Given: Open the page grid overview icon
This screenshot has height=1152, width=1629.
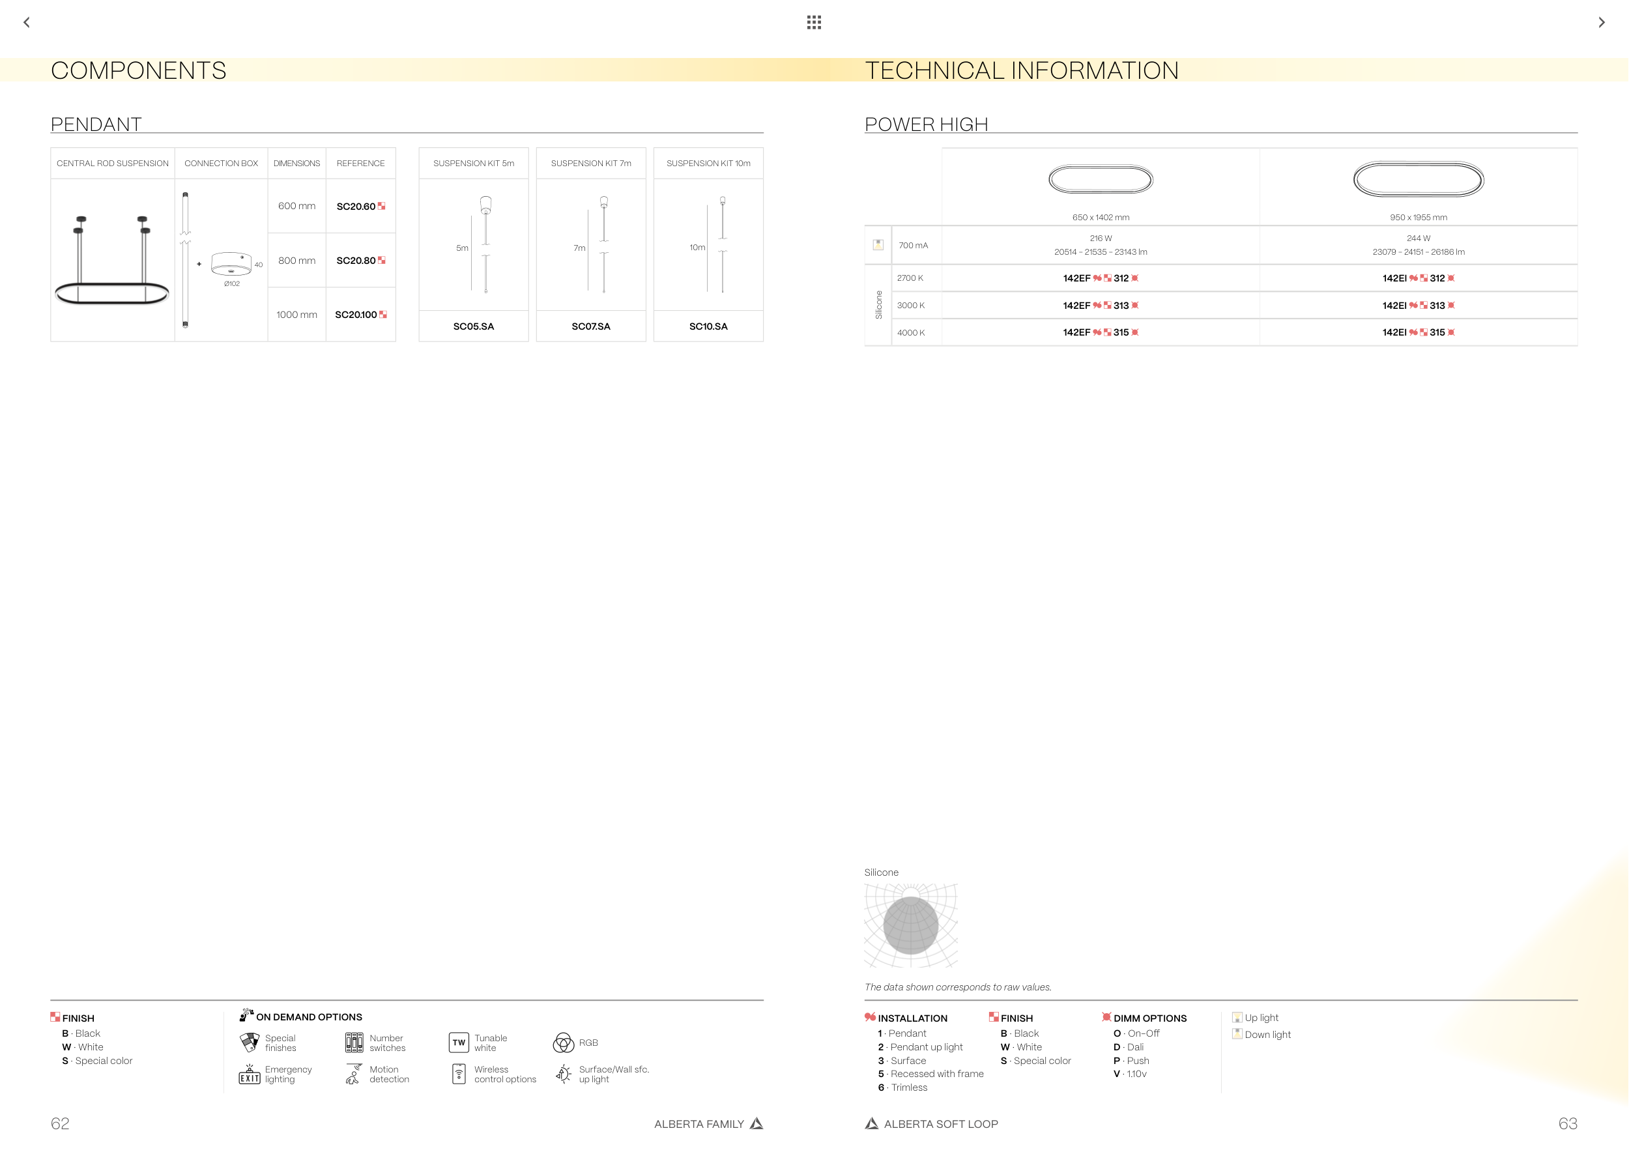Looking at the screenshot, I should 814,23.
